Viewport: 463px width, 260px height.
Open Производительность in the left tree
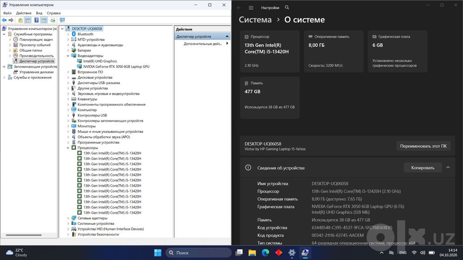[36, 56]
